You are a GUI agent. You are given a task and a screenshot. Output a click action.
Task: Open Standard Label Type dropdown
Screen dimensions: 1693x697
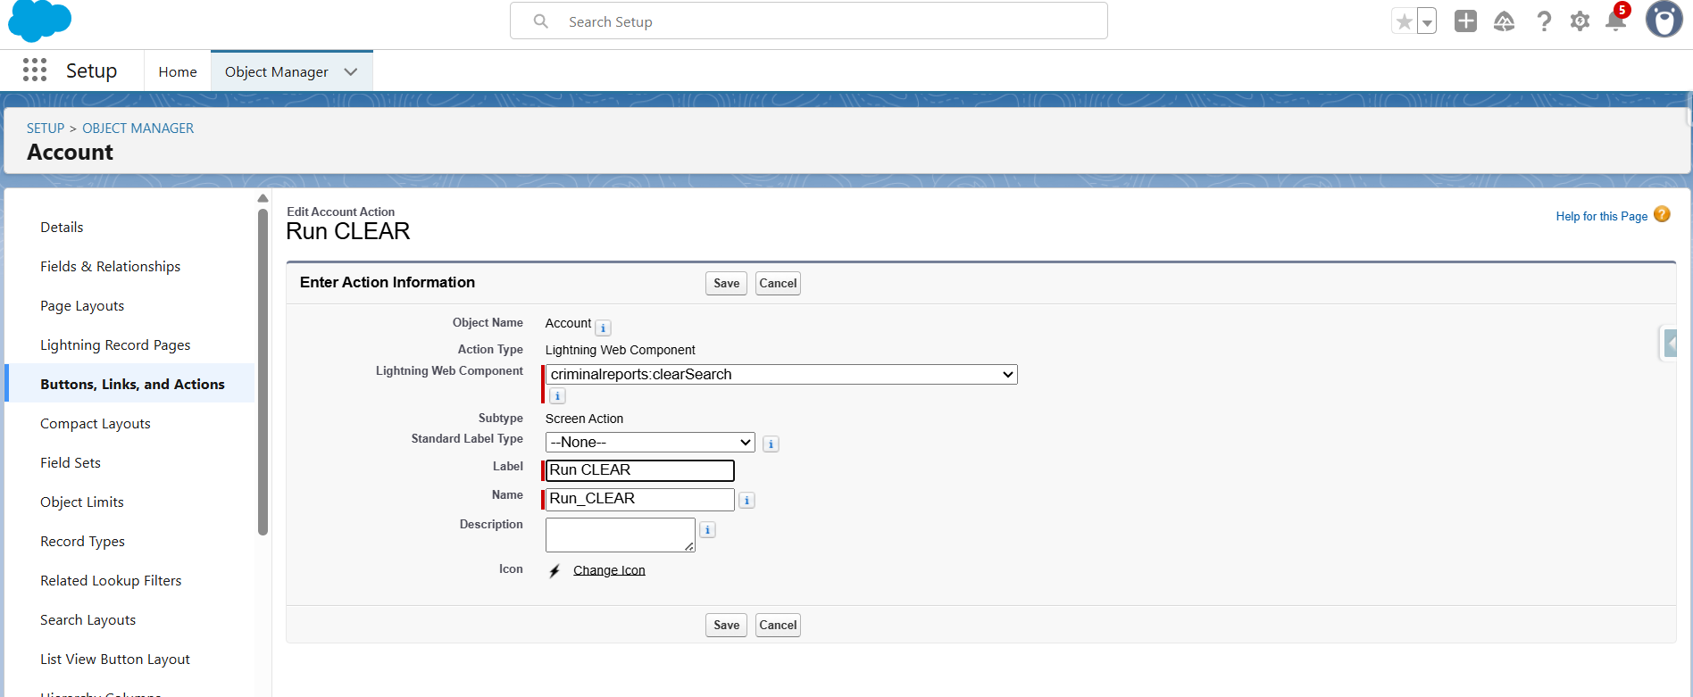[650, 443]
